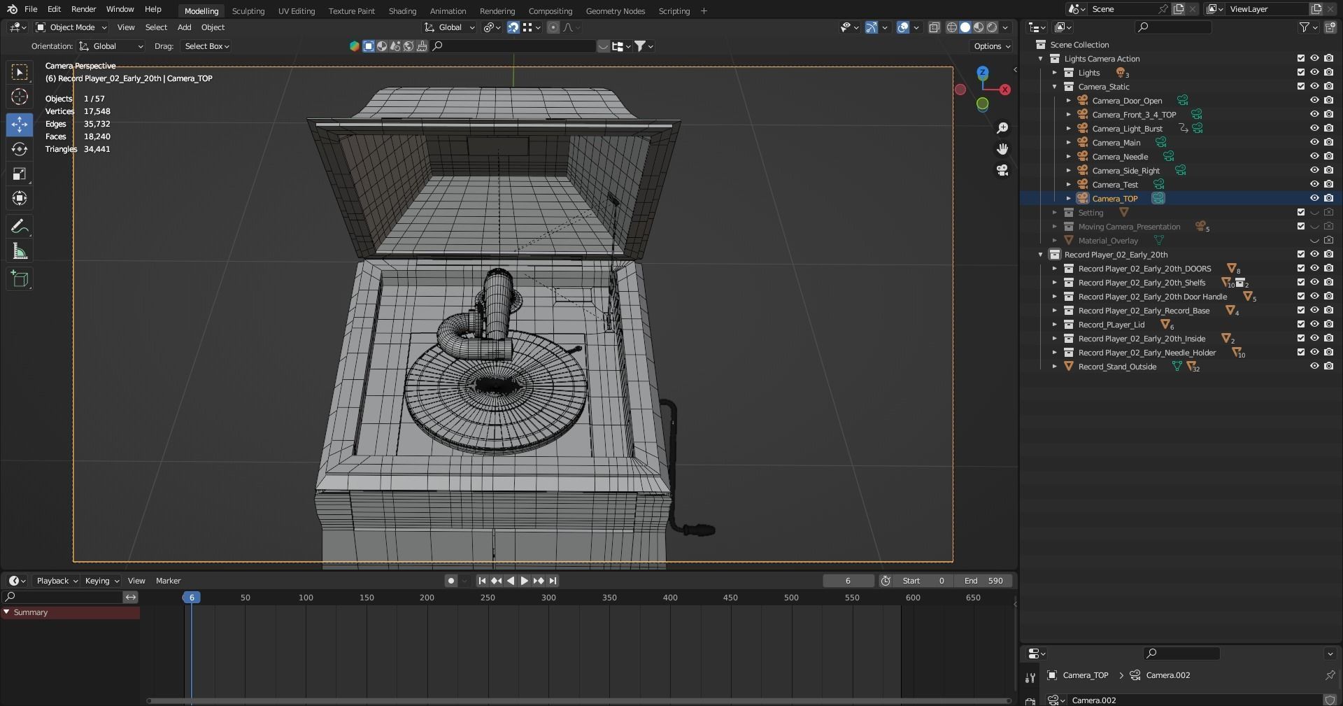Toggle X-ray mode in viewport header

934,27
